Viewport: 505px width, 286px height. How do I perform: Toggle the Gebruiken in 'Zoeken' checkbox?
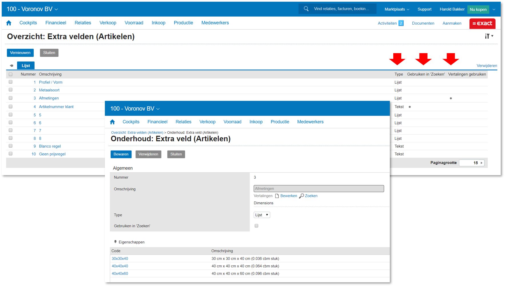tap(256, 226)
